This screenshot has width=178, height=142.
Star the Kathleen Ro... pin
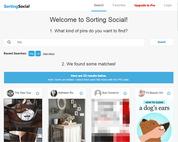(x=81, y=93)
